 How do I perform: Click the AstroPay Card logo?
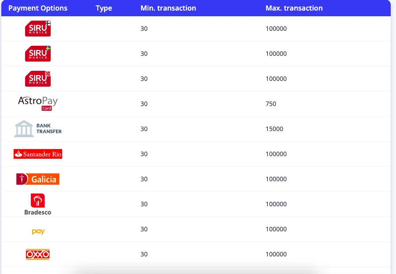(38, 103)
